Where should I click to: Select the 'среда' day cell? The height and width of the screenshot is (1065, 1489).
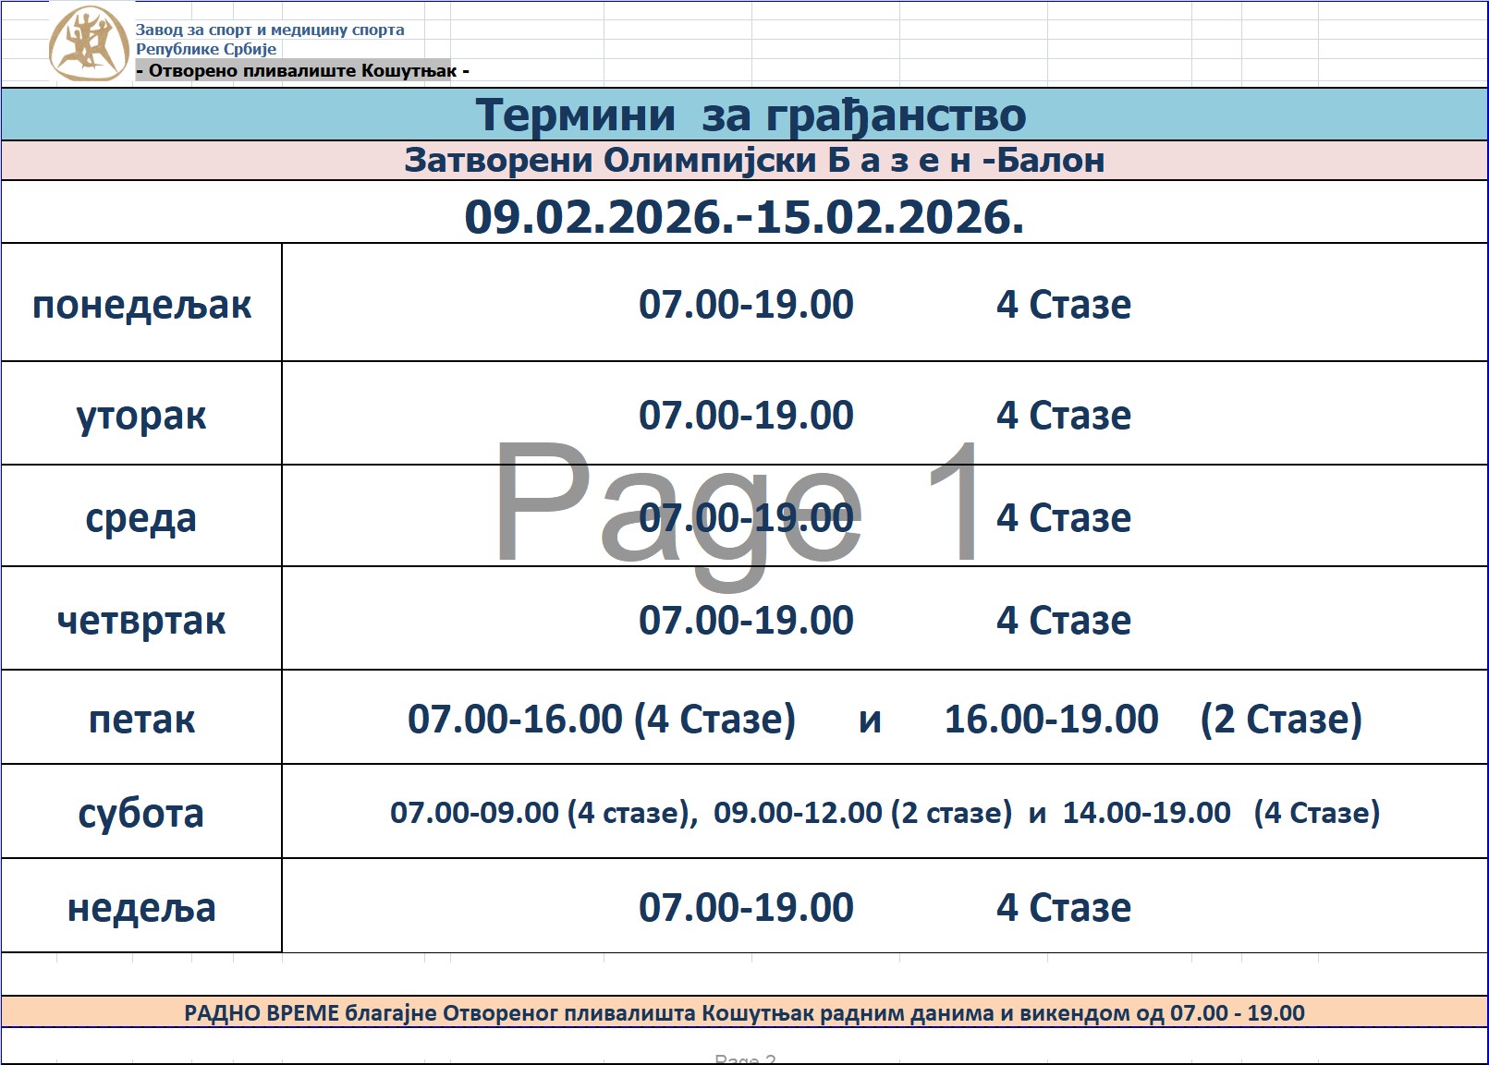[x=141, y=517]
